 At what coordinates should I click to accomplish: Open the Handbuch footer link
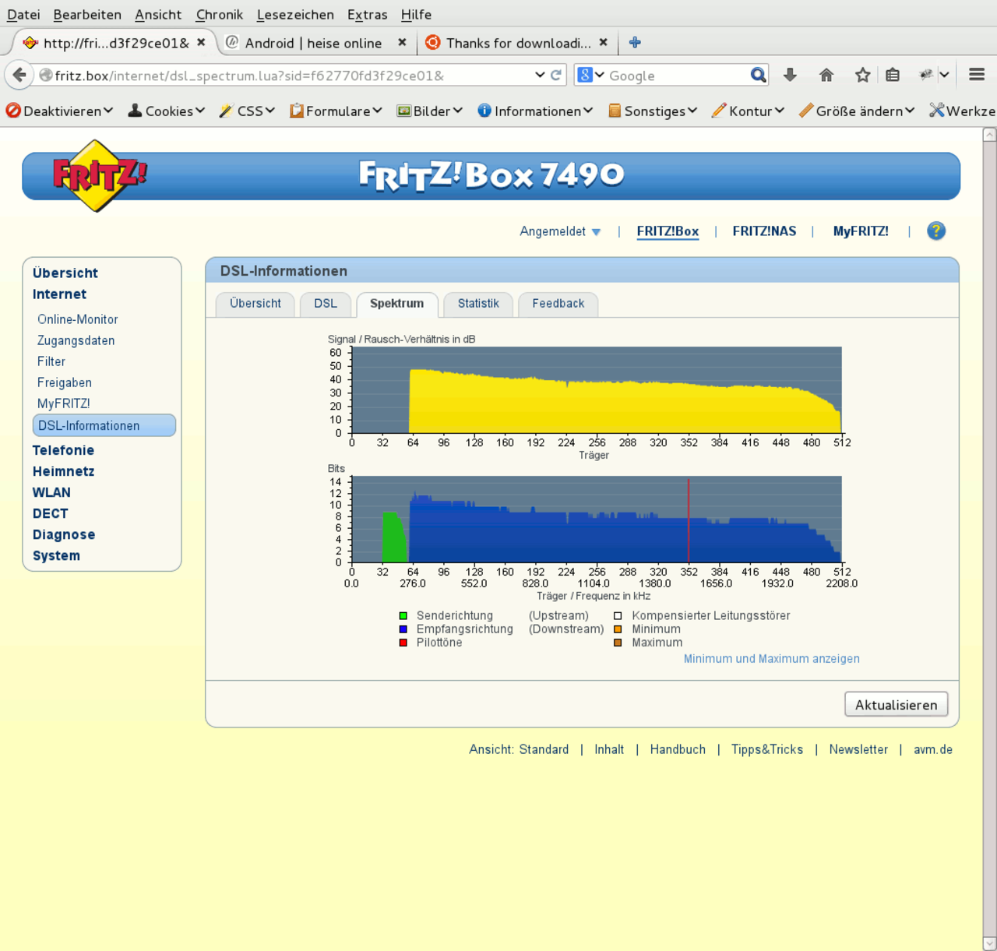click(678, 749)
